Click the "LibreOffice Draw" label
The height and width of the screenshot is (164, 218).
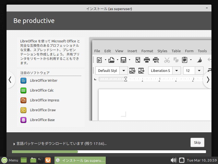pos(43,110)
